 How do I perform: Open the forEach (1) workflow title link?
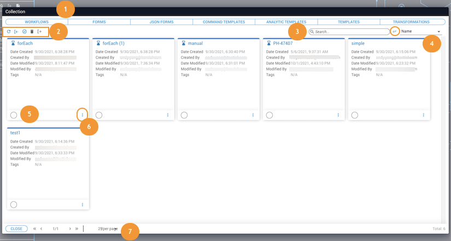click(113, 43)
